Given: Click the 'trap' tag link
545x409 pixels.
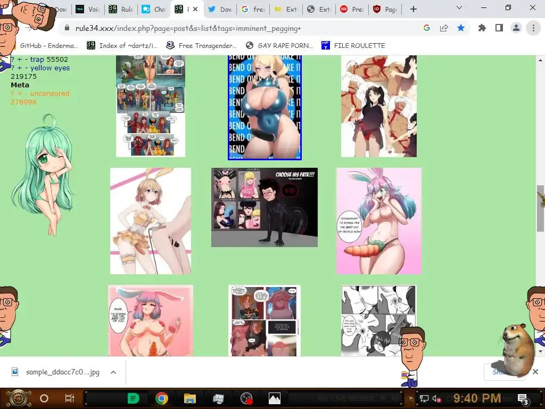Looking at the screenshot, I should click(37, 60).
